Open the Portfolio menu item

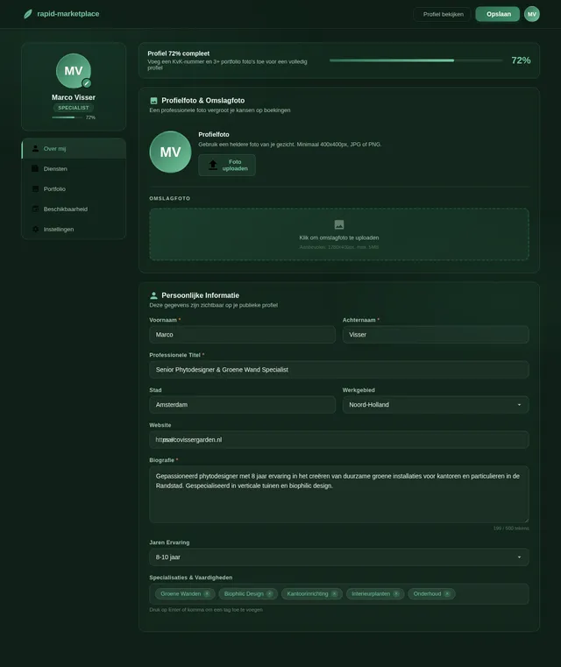pos(74,188)
